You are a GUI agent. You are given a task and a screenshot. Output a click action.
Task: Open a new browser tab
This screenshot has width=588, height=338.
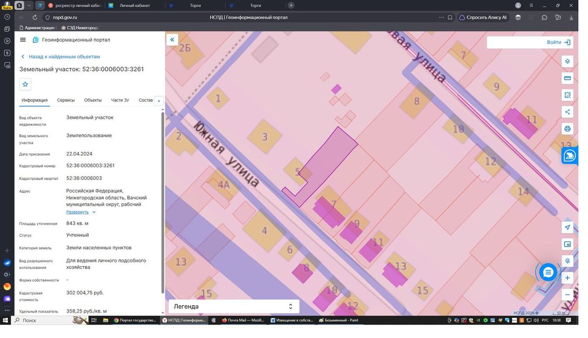pyautogui.click(x=291, y=5)
